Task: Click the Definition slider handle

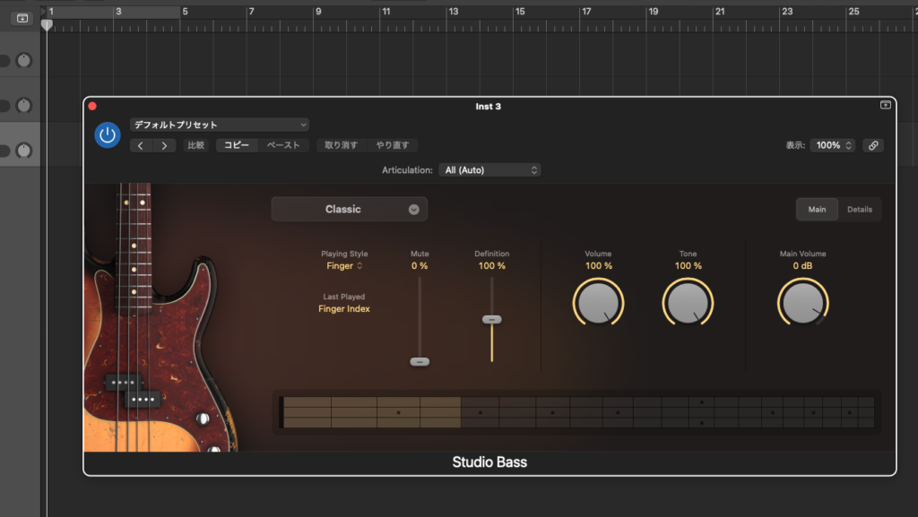Action: pos(491,319)
